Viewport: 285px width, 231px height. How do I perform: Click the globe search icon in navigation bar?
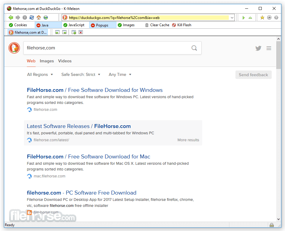click(46, 17)
